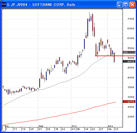Click the 3500 price axis label

coord(131,87)
